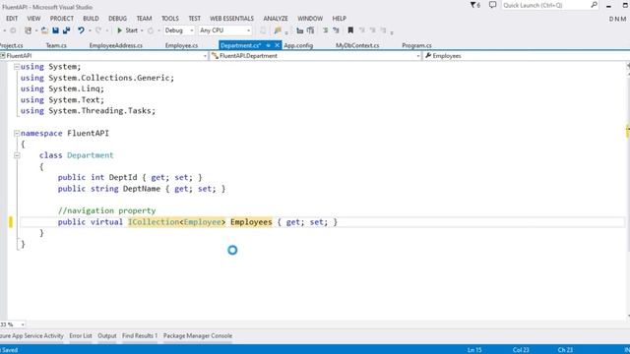This screenshot has height=354, width=630.
Task: Click the Open File icon
Action: click(x=44, y=30)
